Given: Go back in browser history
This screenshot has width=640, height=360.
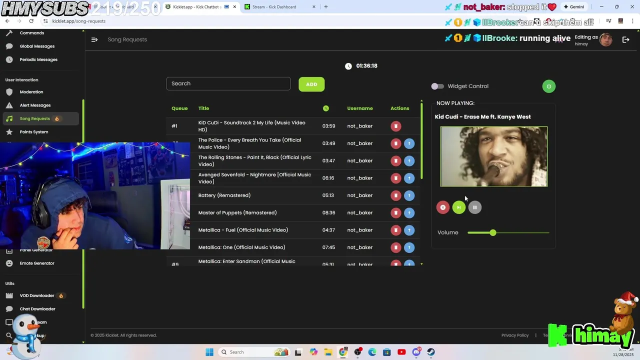Looking at the screenshot, I should [7, 21].
